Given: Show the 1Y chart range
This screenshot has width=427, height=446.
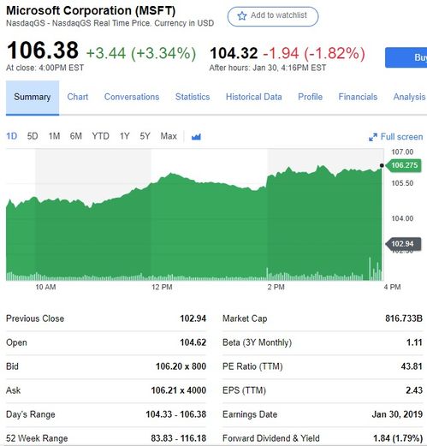Looking at the screenshot, I should pos(125,136).
